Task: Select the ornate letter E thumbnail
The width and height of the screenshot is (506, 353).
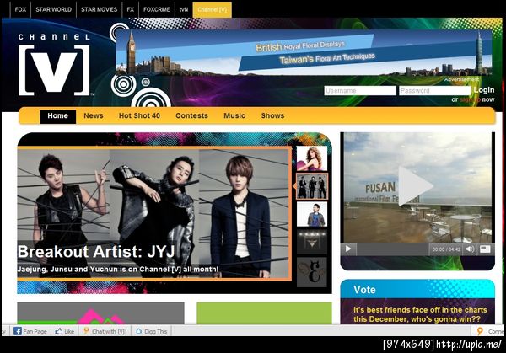Action: (312, 272)
